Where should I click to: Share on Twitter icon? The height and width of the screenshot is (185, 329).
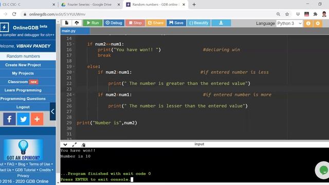pos(23,119)
